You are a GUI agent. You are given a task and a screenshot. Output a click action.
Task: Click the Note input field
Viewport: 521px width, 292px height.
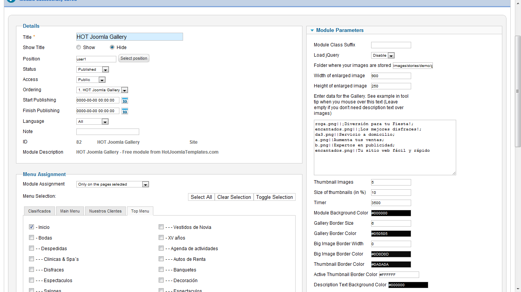point(108,132)
